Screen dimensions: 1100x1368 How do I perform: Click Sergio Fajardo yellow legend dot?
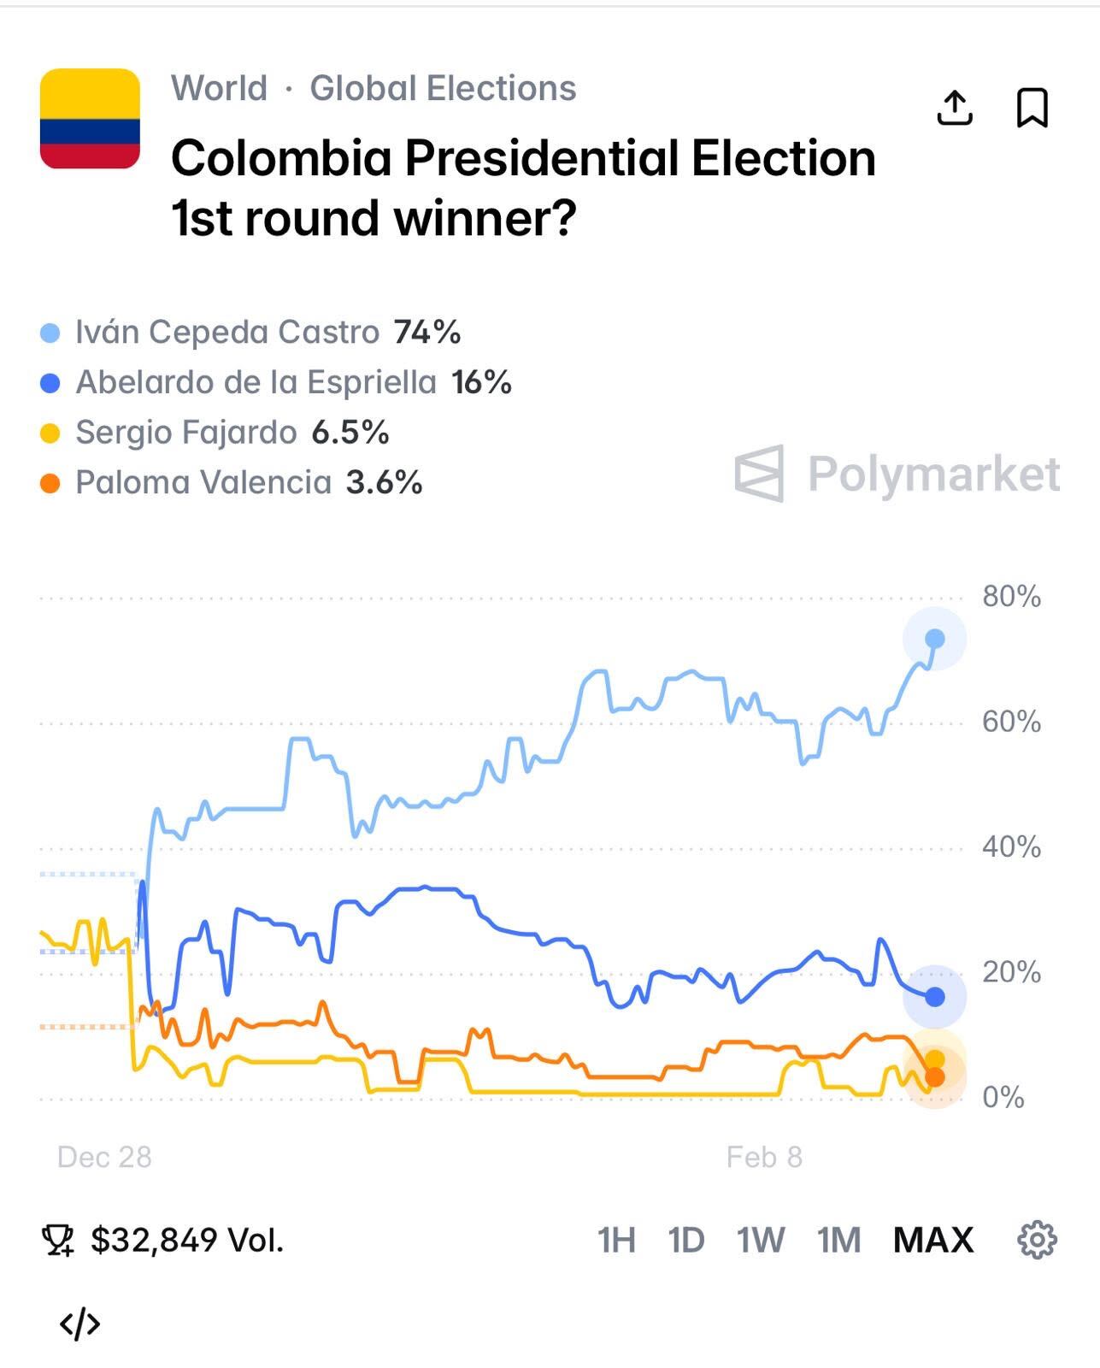[50, 433]
